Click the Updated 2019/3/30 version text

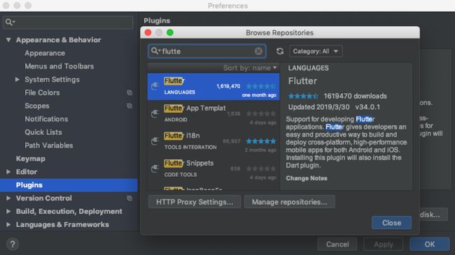point(334,107)
